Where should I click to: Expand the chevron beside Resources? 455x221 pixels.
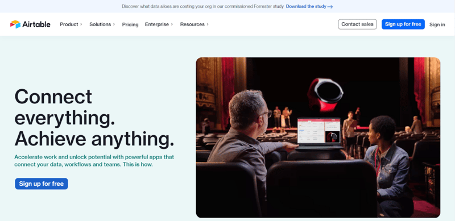[x=208, y=24]
